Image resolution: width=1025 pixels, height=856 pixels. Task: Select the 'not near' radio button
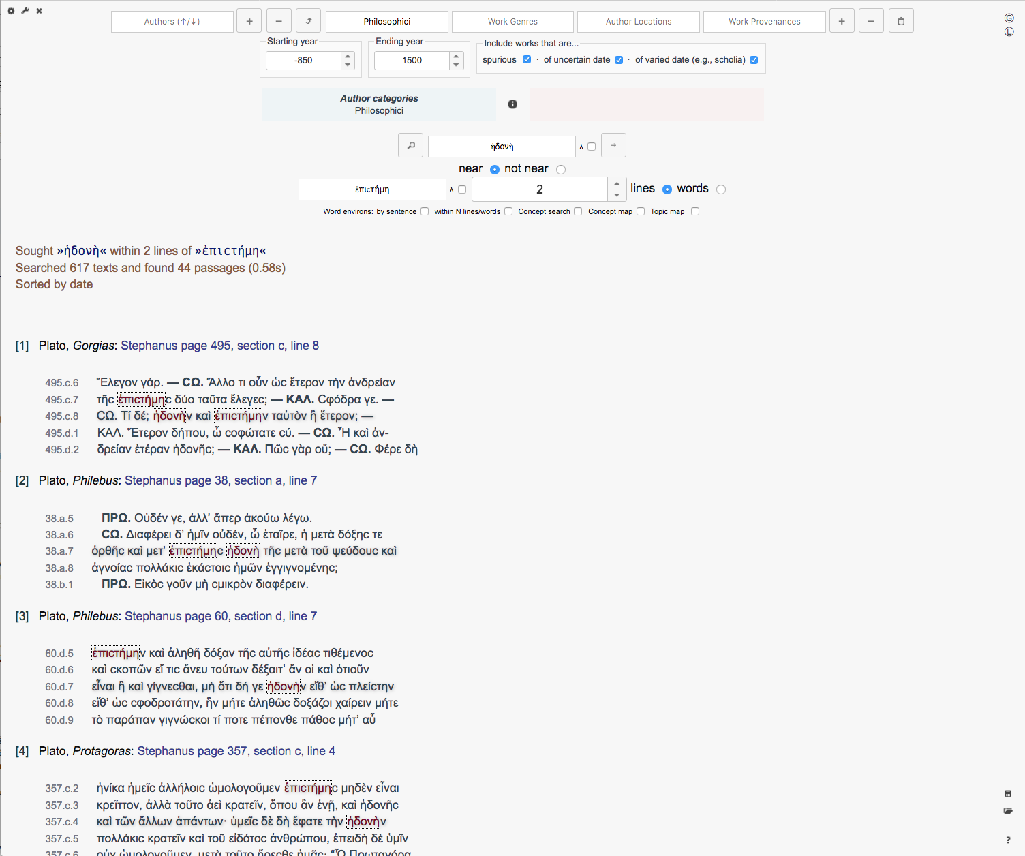[x=561, y=170]
